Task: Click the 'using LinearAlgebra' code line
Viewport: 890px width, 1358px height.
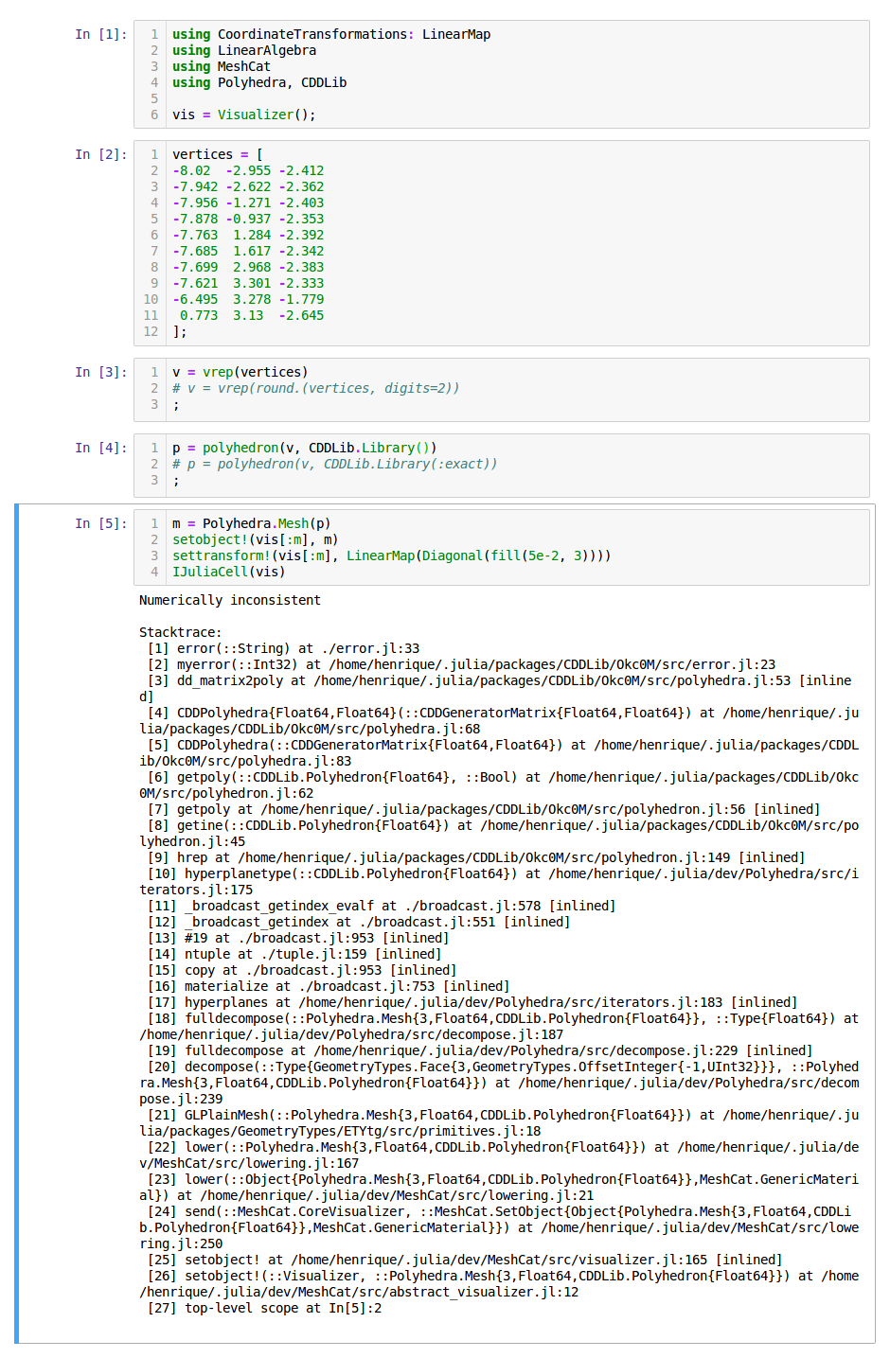Action: pos(244,50)
